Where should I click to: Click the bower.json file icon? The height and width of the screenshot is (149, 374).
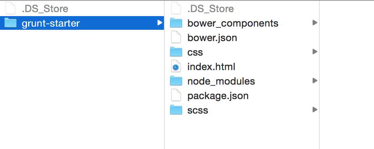click(x=176, y=37)
